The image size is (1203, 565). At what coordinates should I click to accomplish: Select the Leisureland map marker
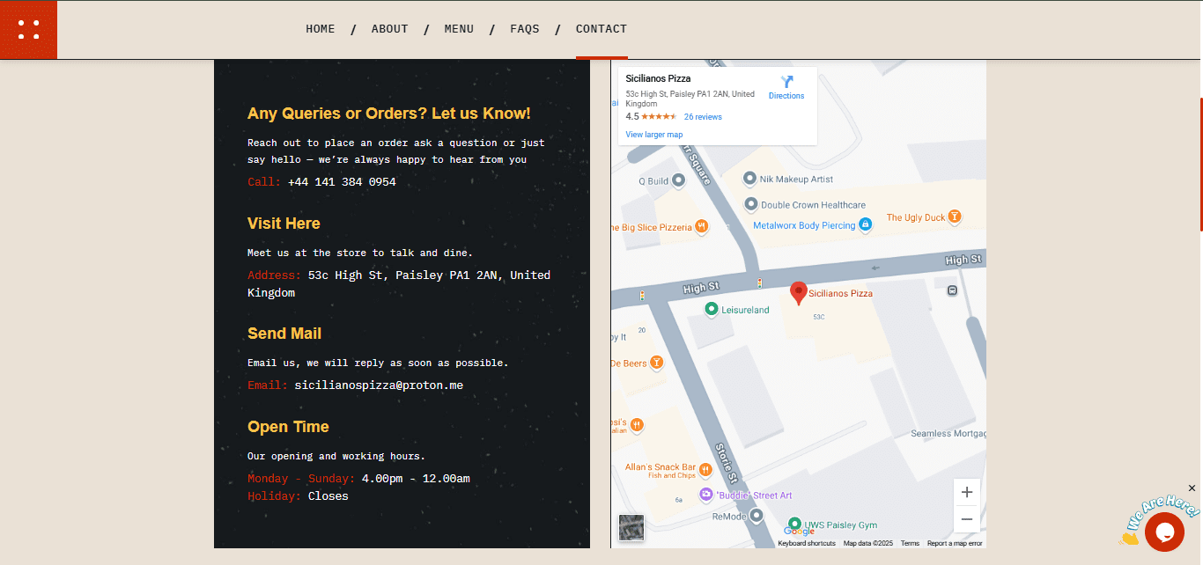712,309
